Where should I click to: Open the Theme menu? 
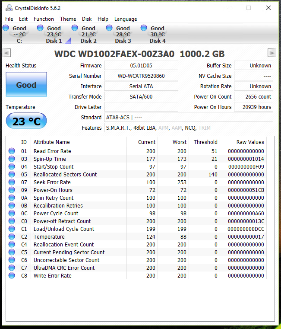pyautogui.click(x=68, y=19)
